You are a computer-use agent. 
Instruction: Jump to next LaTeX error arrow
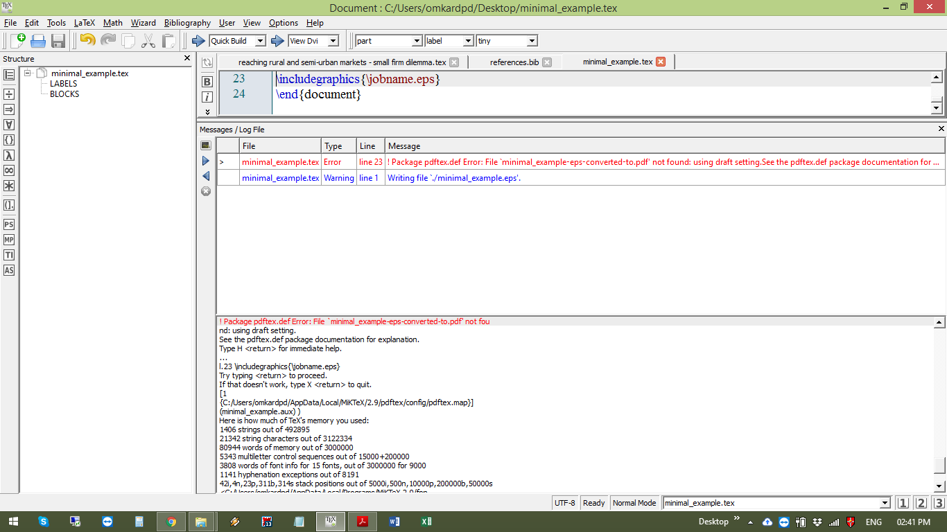[206, 161]
